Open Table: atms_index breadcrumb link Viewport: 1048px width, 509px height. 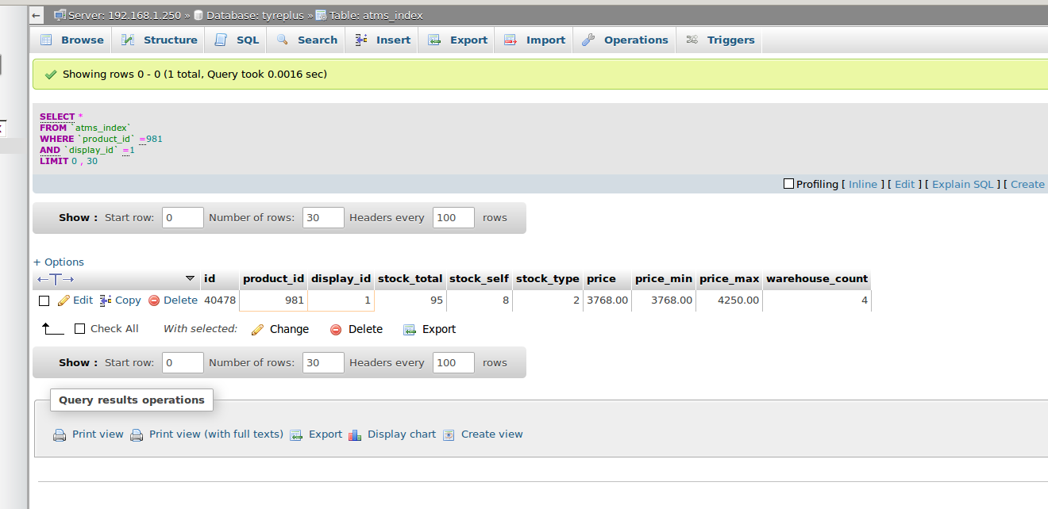pos(376,15)
